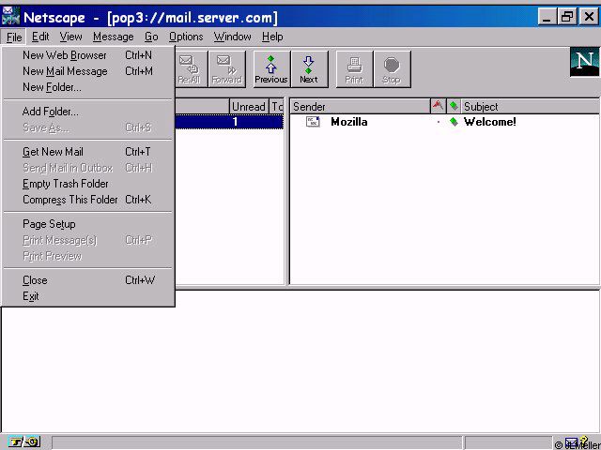Click the red flag column header icon
Screen dimensions: 601x450
(438, 106)
